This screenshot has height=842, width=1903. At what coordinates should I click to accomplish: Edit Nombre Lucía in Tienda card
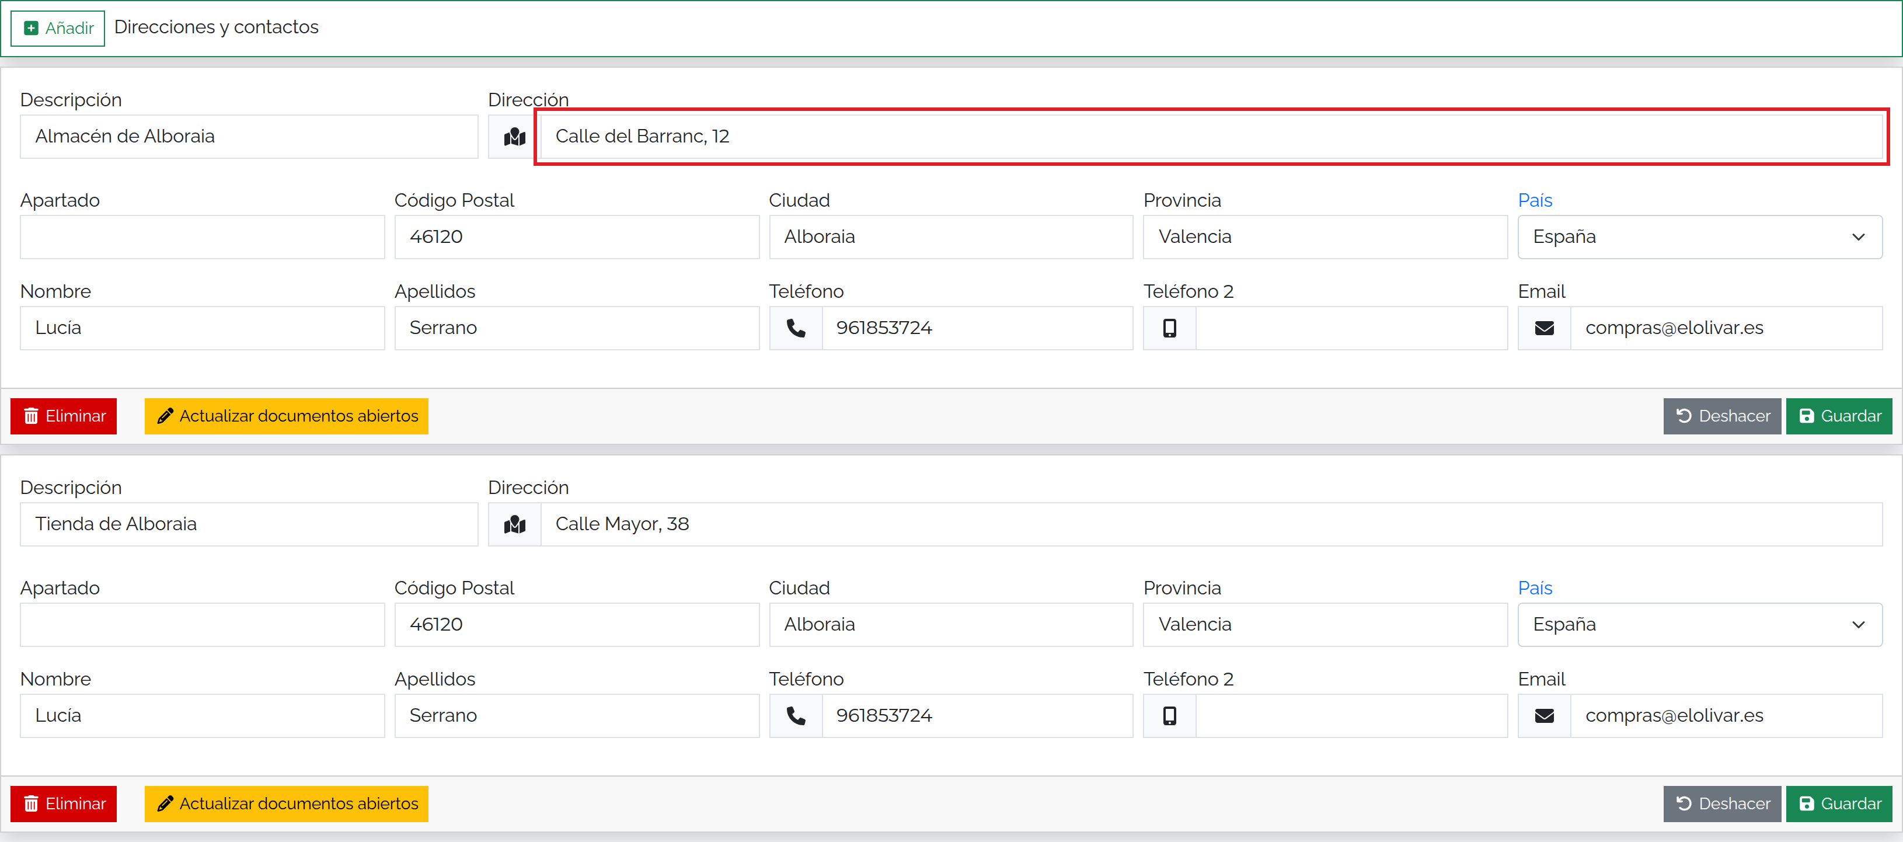coord(203,716)
